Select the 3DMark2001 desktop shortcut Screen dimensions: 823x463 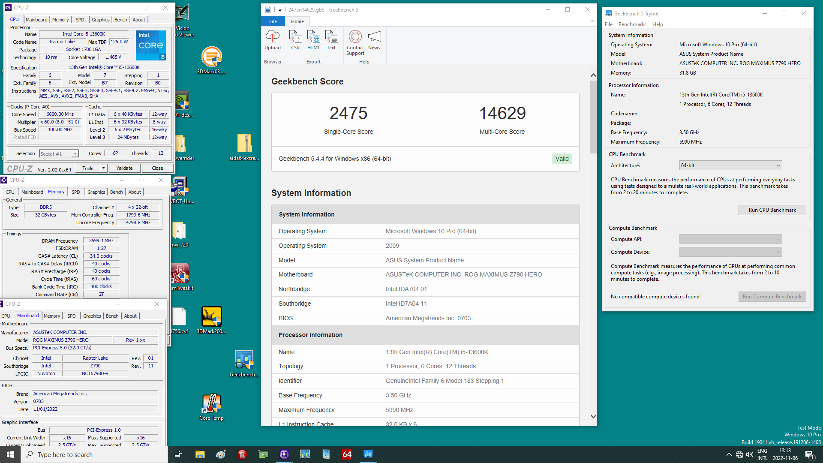click(x=211, y=320)
